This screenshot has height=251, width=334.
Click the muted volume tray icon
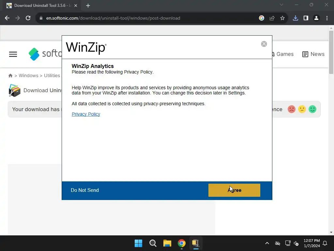296,243
